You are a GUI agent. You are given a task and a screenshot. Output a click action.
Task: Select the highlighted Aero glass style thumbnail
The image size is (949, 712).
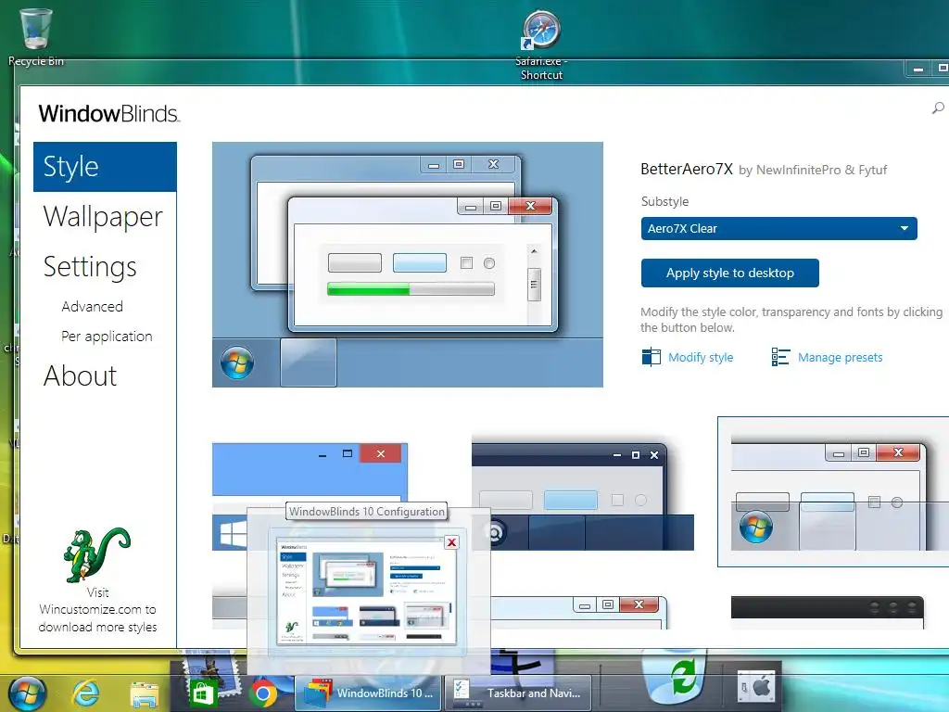[x=835, y=491]
